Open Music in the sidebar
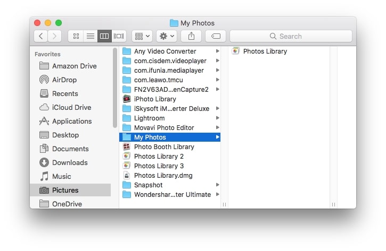Screen dimensions: 386x251 coord(71,176)
